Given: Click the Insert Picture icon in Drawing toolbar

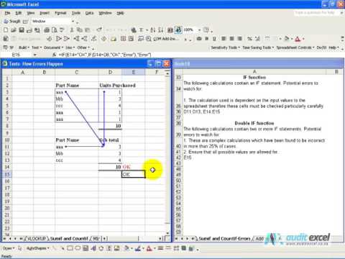Looking at the screenshot, I should click(116, 248).
